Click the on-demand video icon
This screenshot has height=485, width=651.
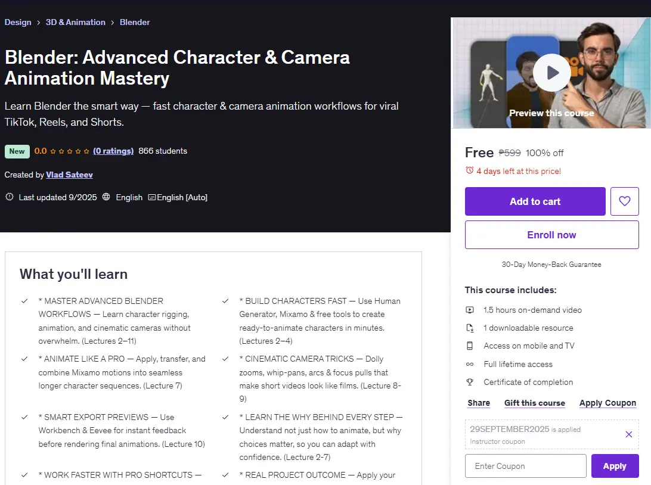(x=470, y=310)
